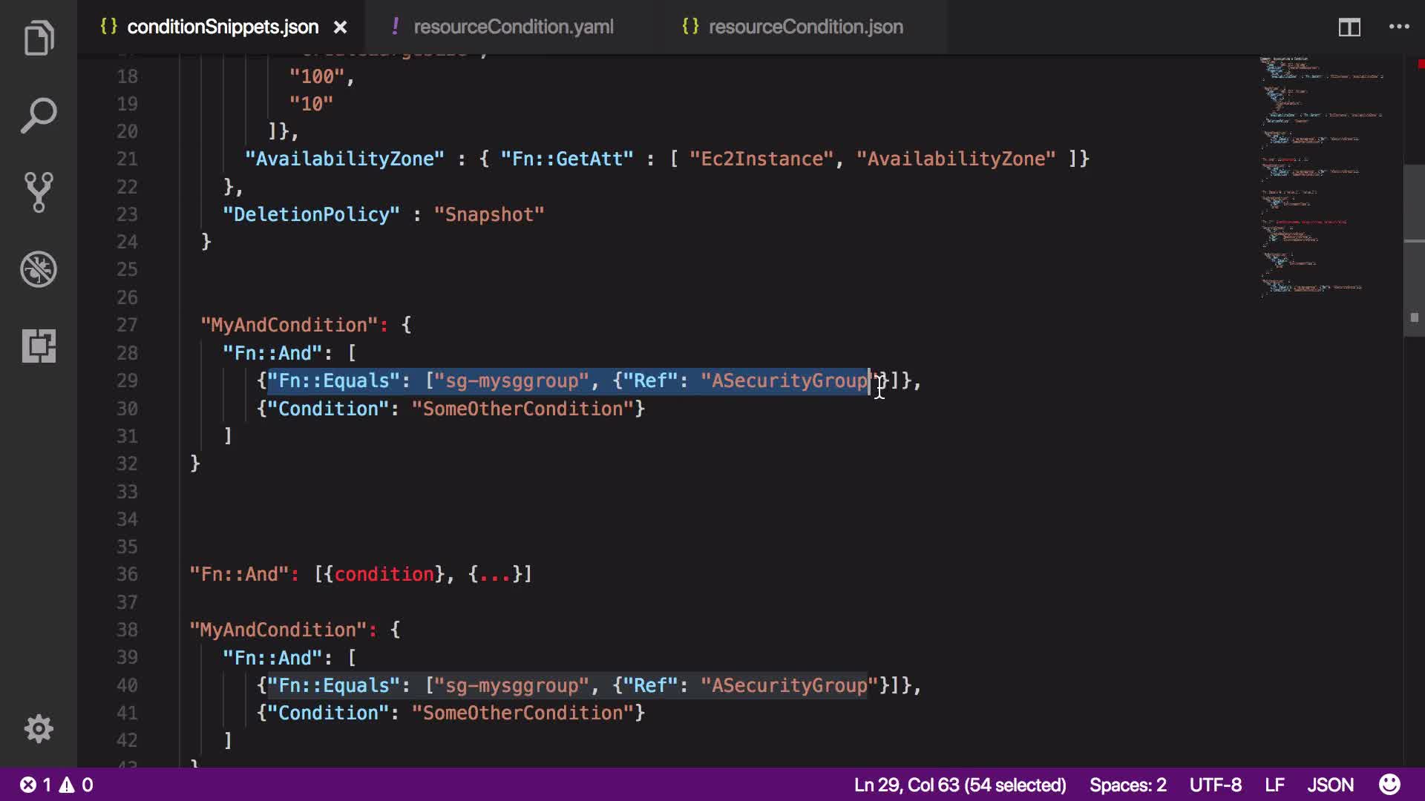Open the Explorer files icon
1425x801 pixels.
[39, 39]
